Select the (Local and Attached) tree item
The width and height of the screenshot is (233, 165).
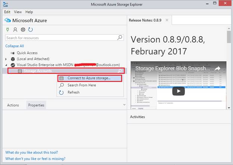tap(33, 59)
